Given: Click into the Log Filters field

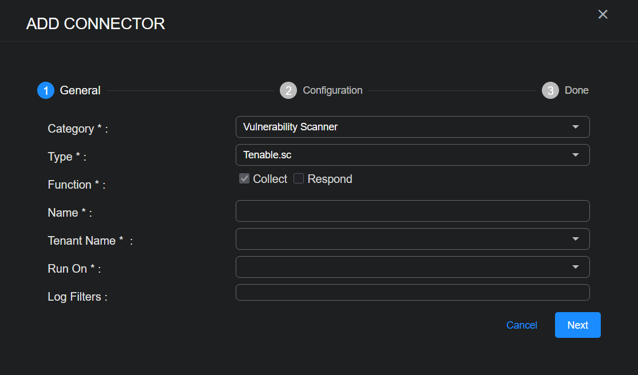Looking at the screenshot, I should [412, 293].
